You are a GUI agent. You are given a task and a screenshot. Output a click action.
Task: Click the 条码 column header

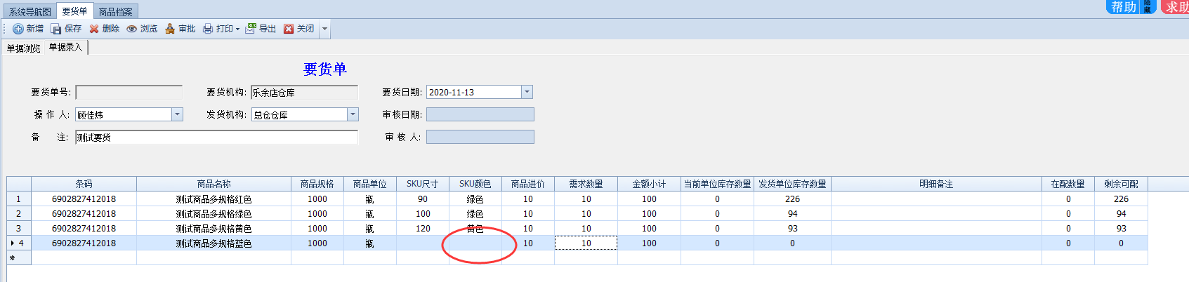(84, 184)
